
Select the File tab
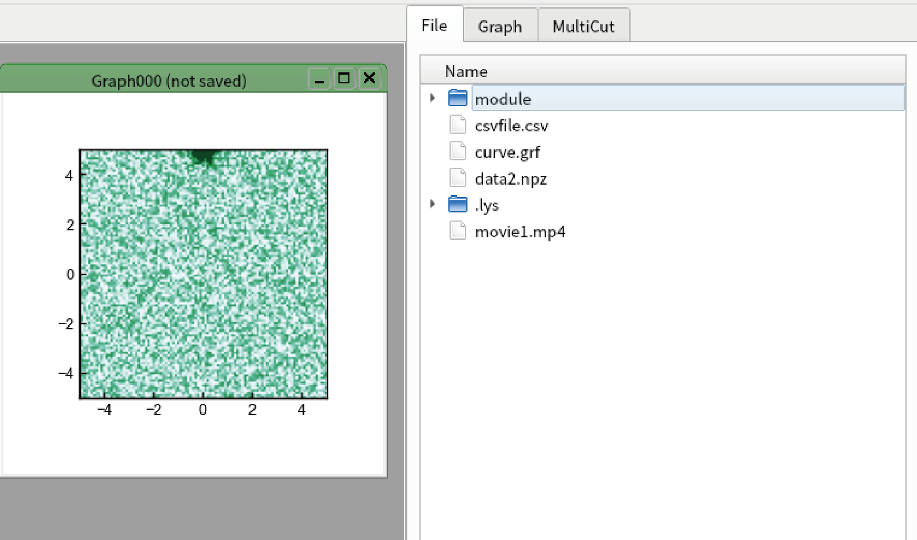pyautogui.click(x=434, y=25)
